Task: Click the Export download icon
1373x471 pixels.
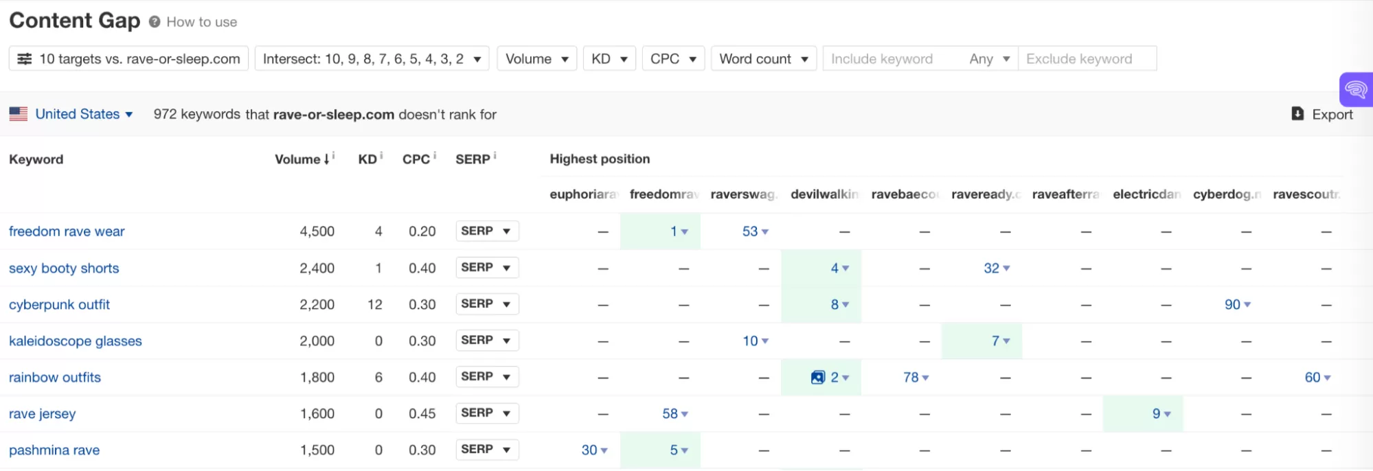Action: click(1297, 114)
